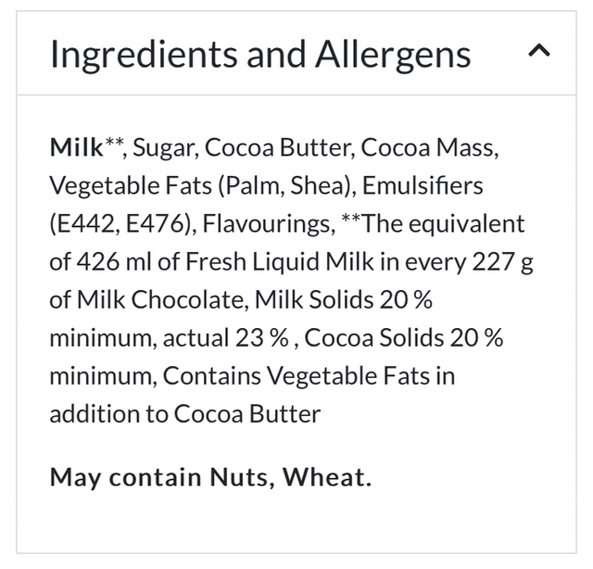
Task: Click the word Emulsifiers
Action: (x=423, y=186)
